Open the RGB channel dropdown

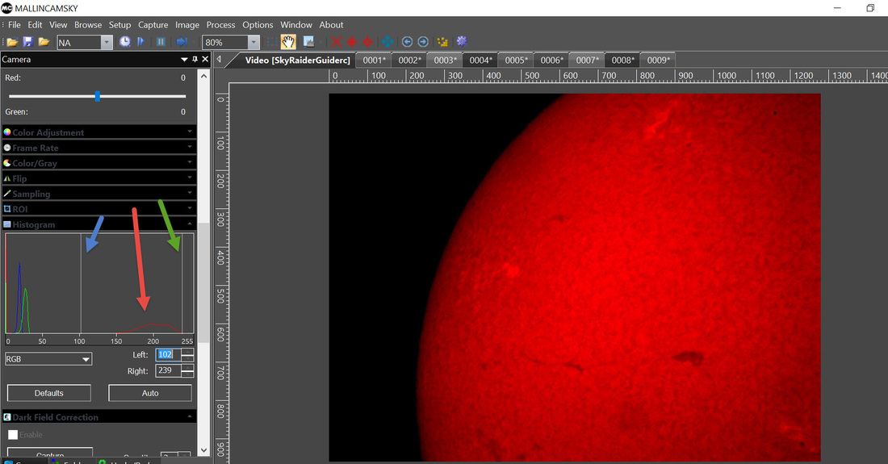tap(48, 359)
